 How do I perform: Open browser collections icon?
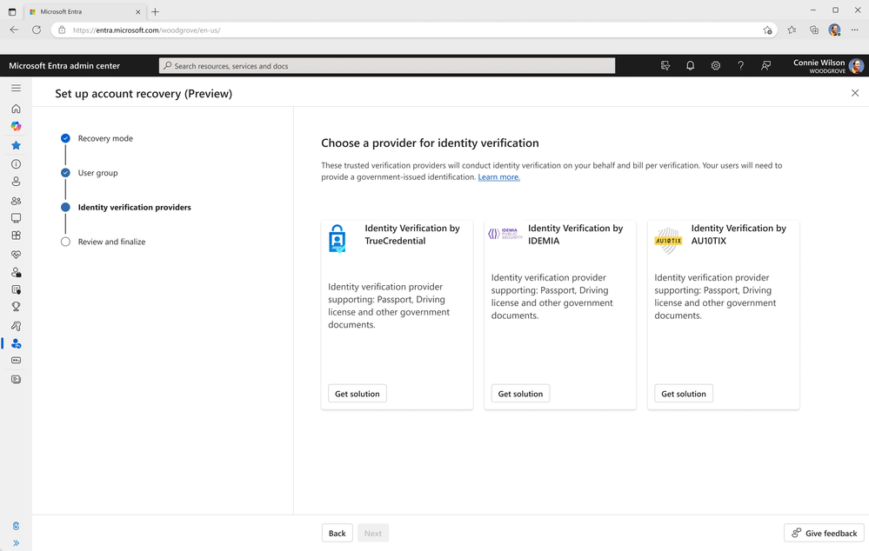813,30
